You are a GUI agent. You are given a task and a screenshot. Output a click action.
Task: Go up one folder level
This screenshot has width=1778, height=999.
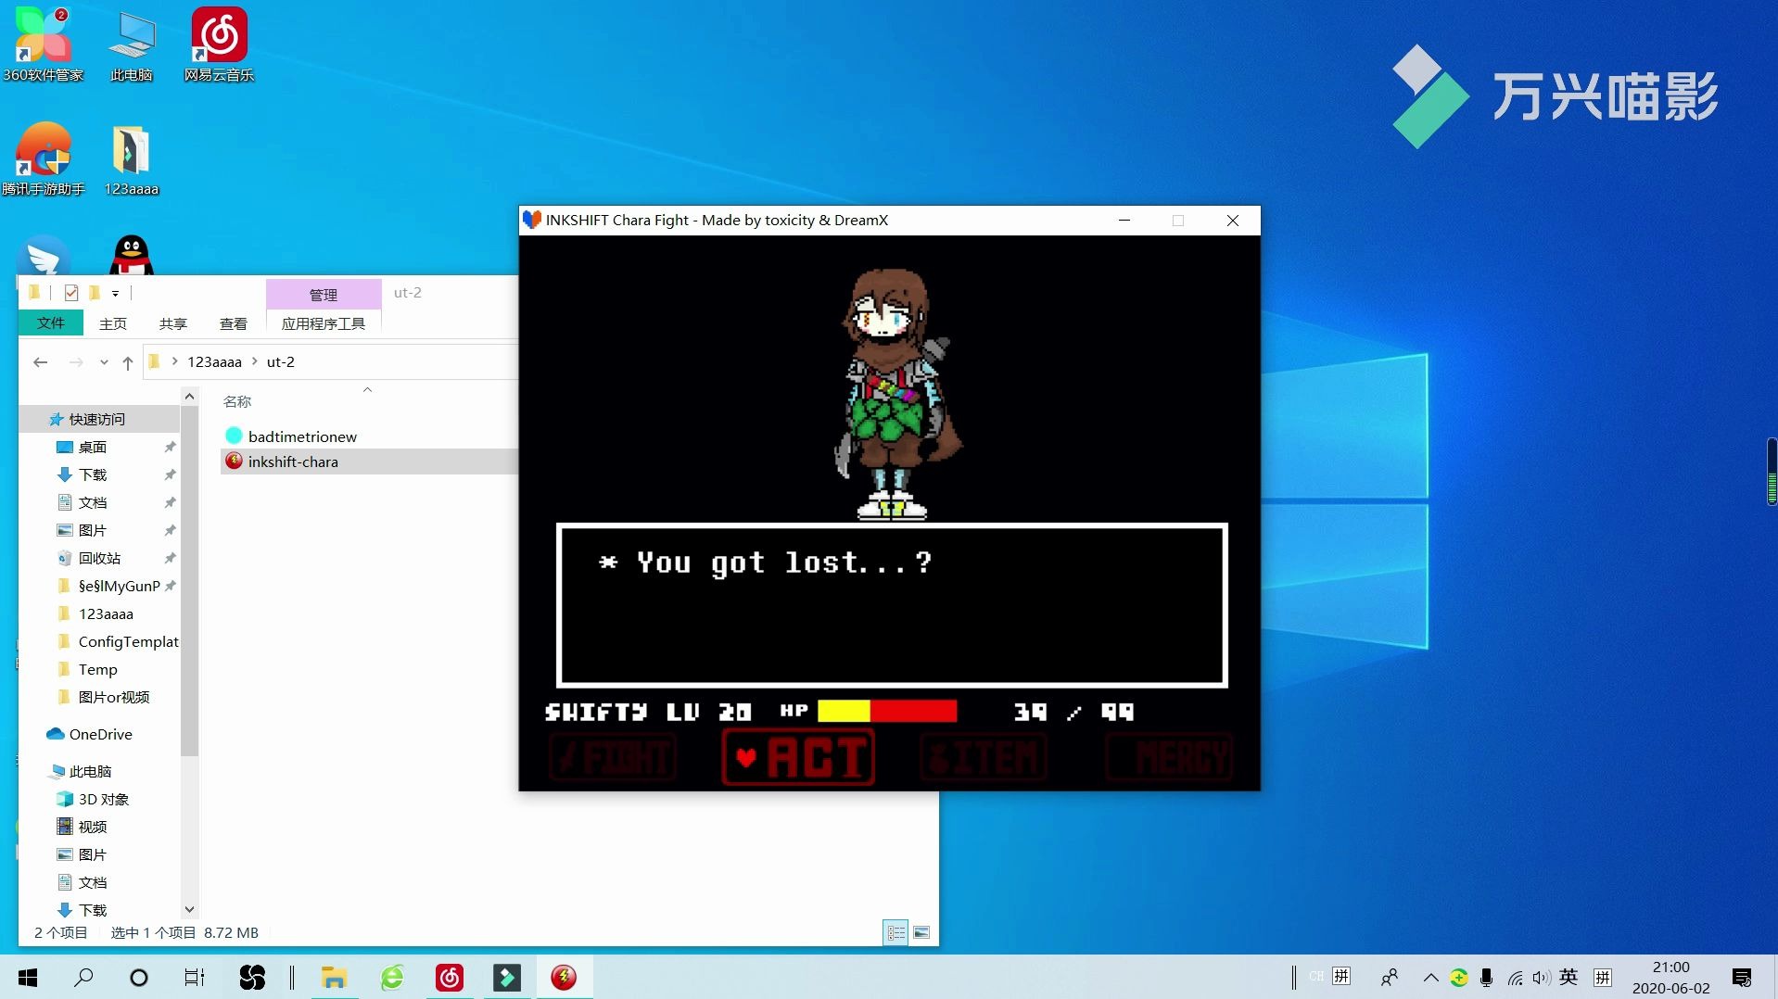click(x=128, y=362)
